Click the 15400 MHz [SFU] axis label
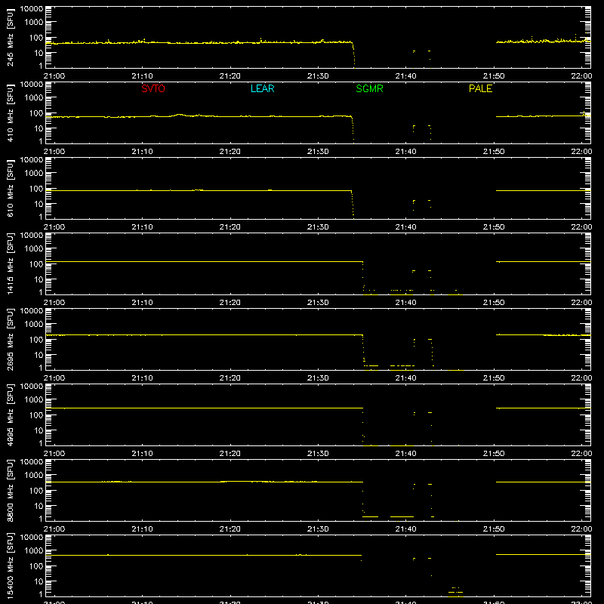The image size is (604, 604). [x=10, y=565]
